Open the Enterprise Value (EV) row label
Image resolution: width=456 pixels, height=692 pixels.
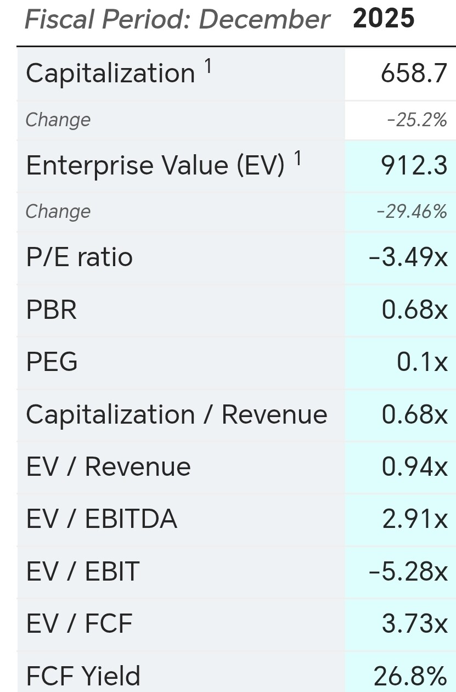[x=155, y=165]
